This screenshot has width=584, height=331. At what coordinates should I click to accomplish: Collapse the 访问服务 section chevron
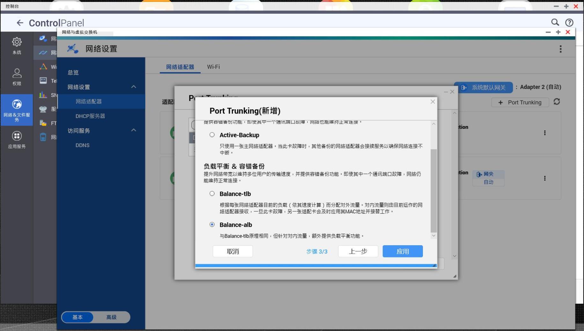[134, 130]
